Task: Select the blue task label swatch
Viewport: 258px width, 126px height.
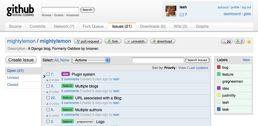Action: click(219, 109)
